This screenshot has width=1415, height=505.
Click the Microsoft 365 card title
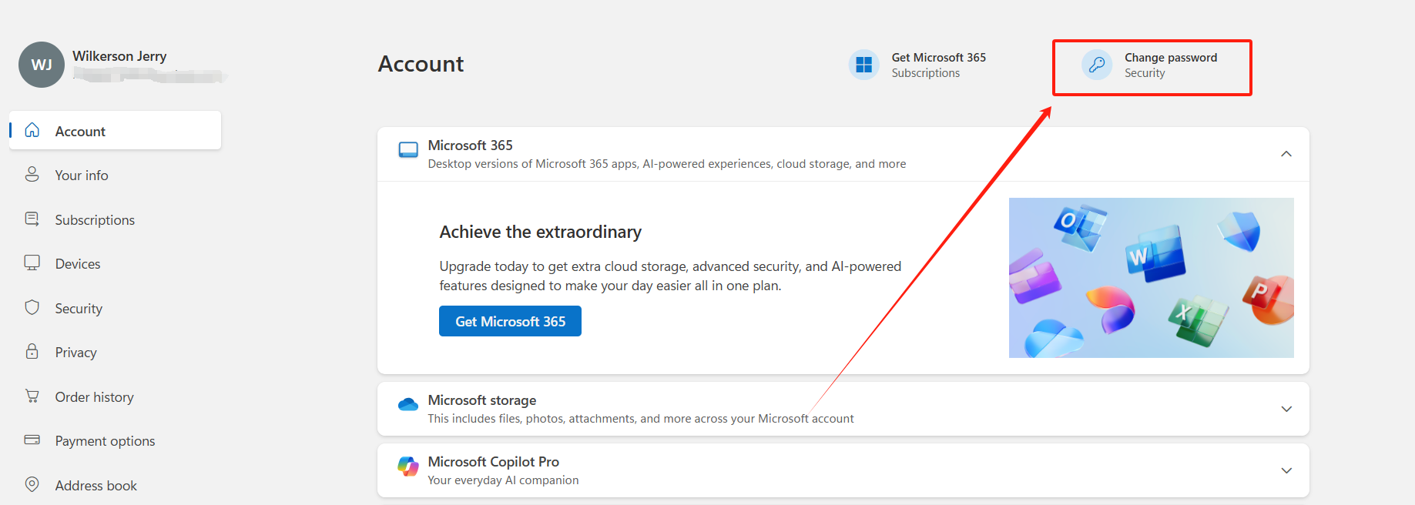pyautogui.click(x=471, y=145)
